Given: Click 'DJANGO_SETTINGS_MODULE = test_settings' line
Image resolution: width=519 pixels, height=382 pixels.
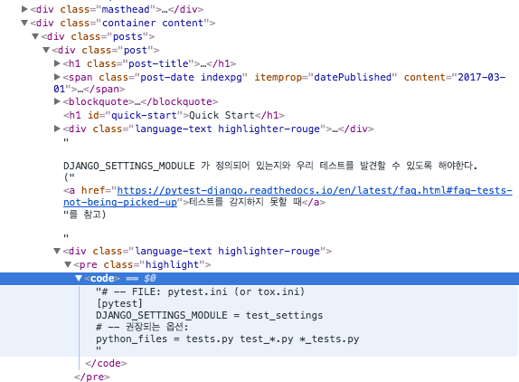Looking at the screenshot, I should pos(210,315).
